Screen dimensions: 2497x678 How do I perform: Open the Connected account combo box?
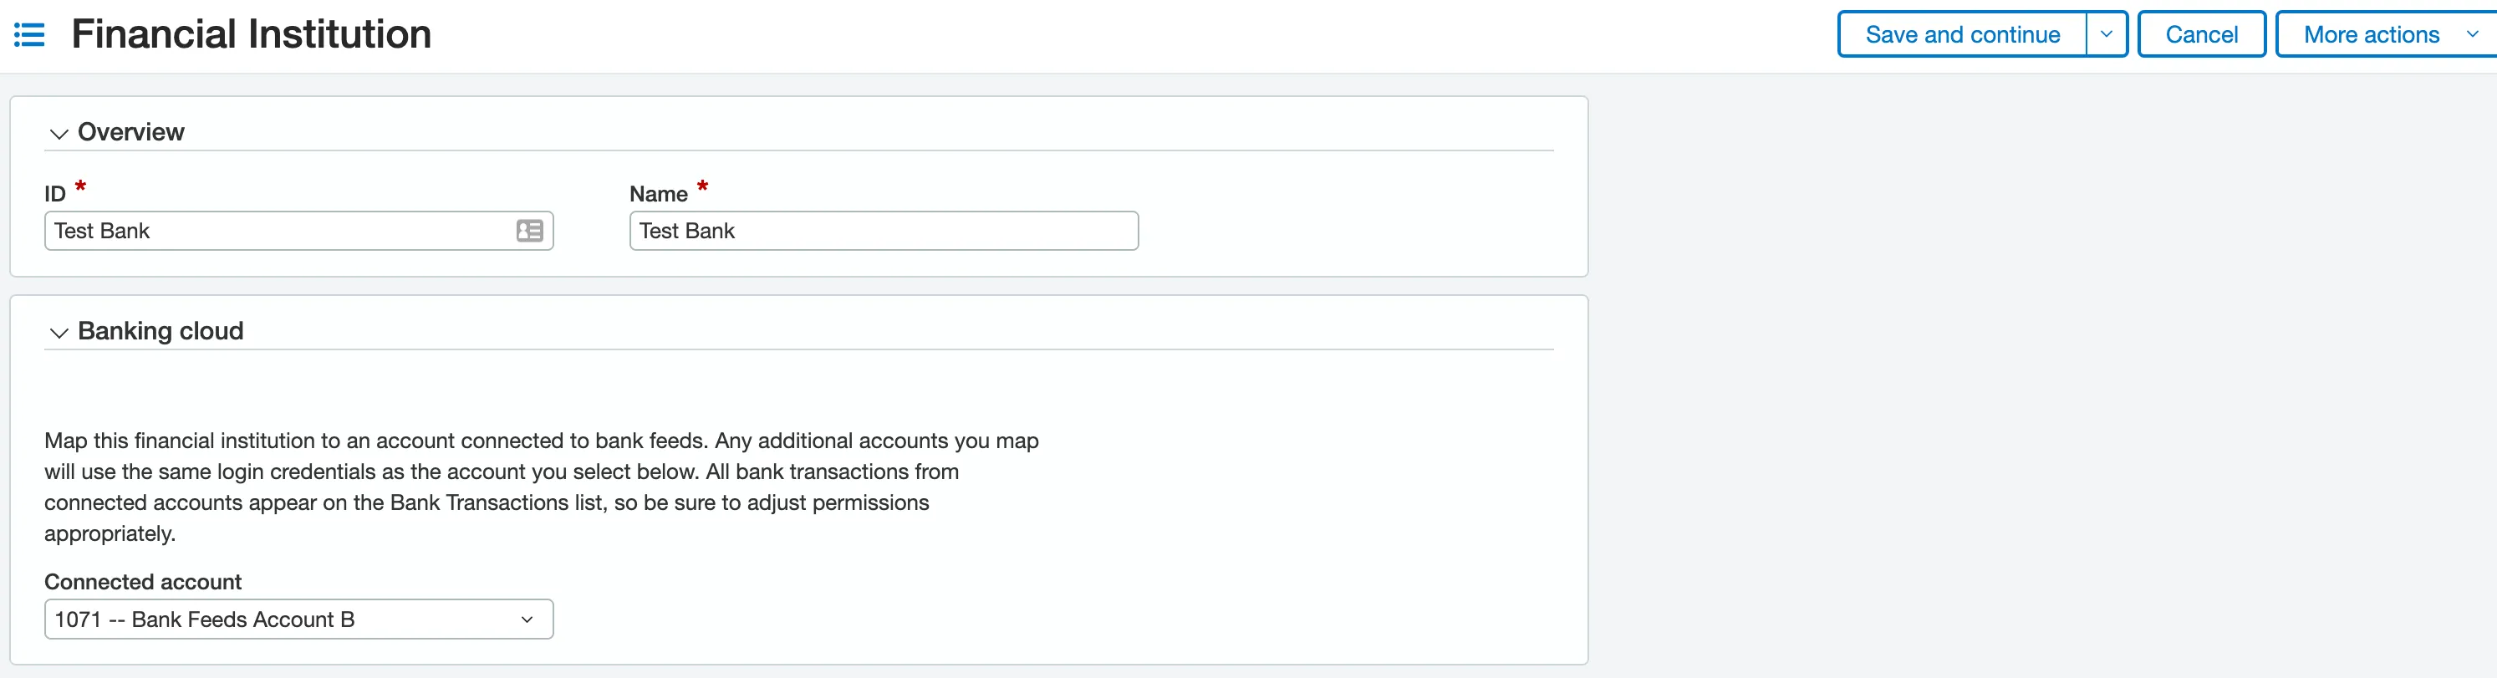coord(298,619)
